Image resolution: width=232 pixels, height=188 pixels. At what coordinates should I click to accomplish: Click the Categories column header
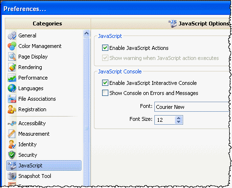click(47, 23)
